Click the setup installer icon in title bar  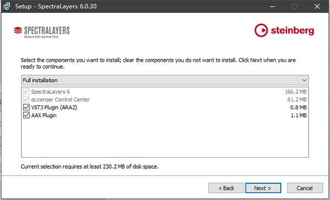[x=7, y=6]
